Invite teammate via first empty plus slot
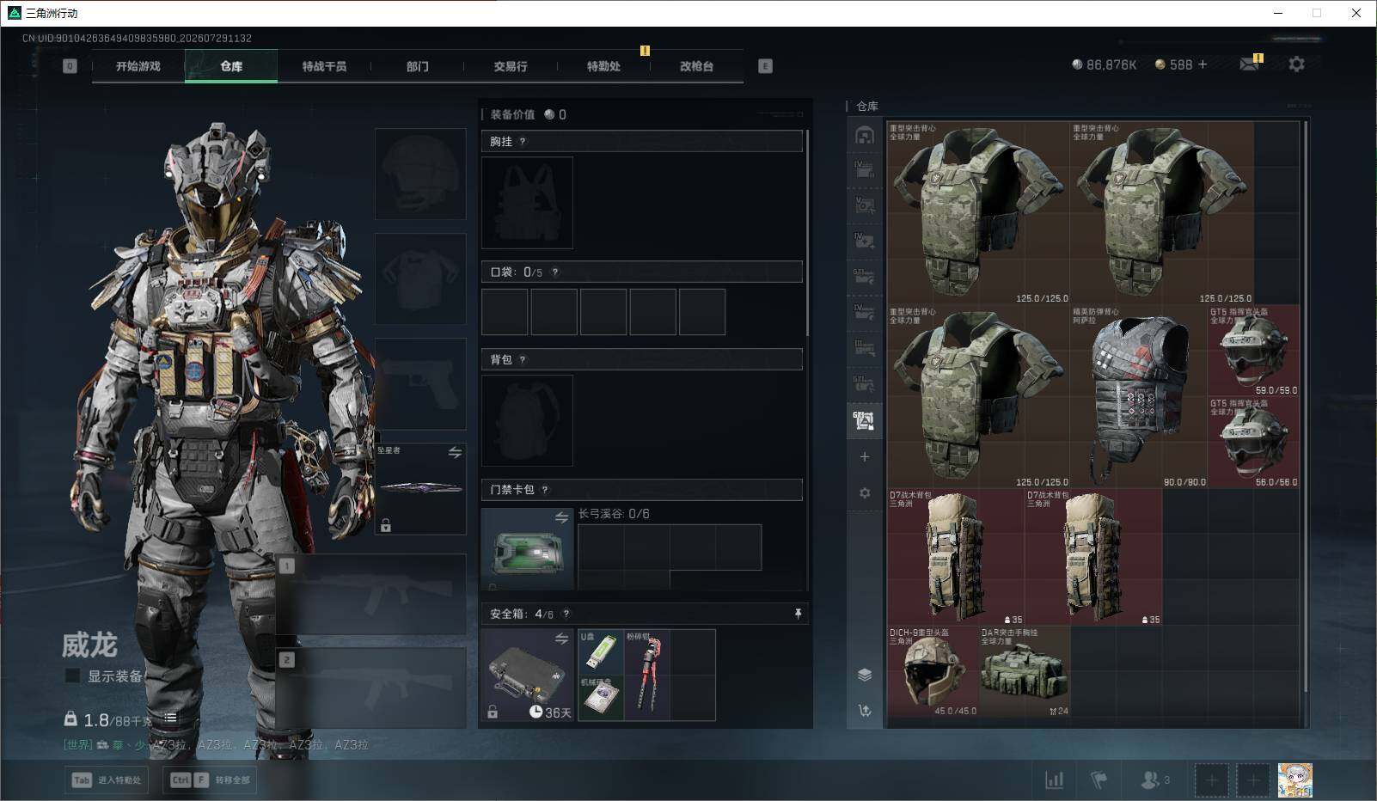The image size is (1377, 801). tap(1211, 780)
